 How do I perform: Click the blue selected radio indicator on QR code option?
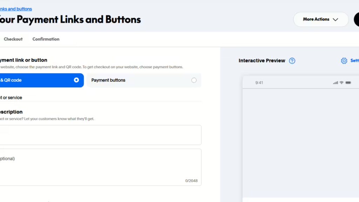point(76,80)
